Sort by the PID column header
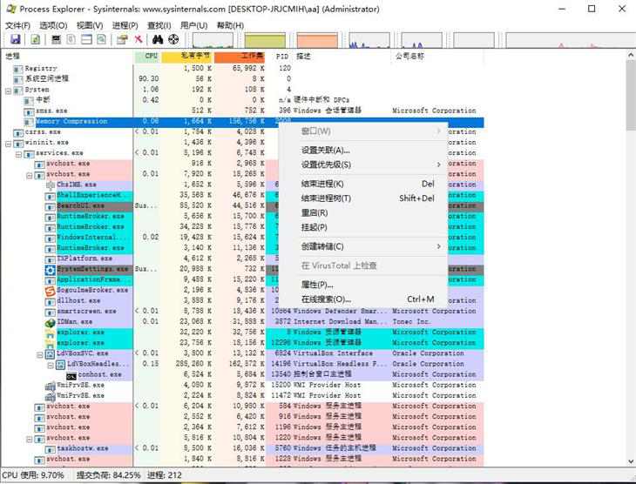Image resolution: width=636 pixels, height=484 pixels. [279, 57]
